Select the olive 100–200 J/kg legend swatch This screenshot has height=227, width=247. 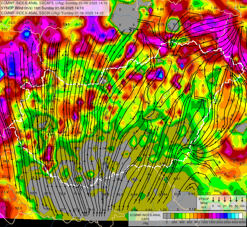click(173, 216)
